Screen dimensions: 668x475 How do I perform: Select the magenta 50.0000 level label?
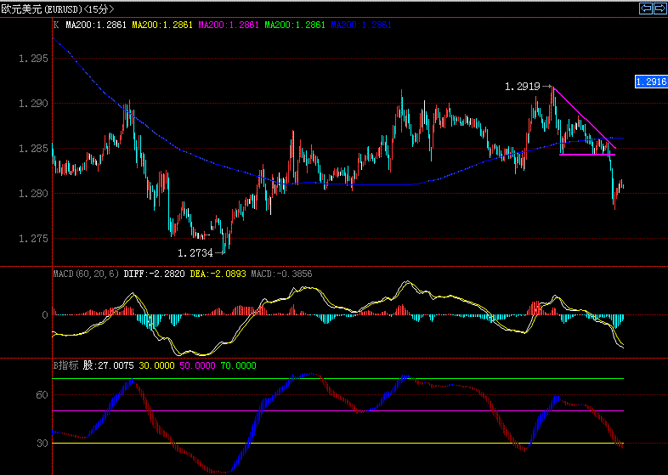(198, 365)
